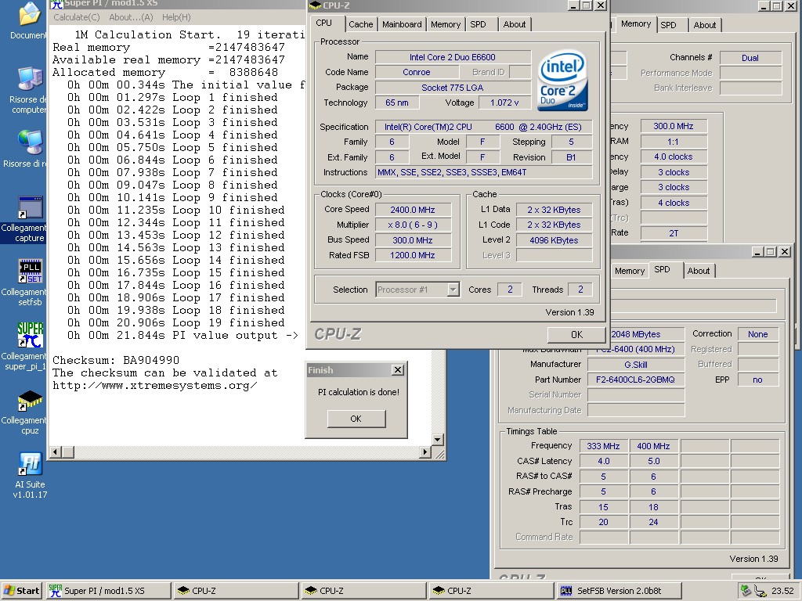Image resolution: width=802 pixels, height=601 pixels.
Task: Click the Super PI horizontal scrollbar left arrow
Action: (56, 452)
